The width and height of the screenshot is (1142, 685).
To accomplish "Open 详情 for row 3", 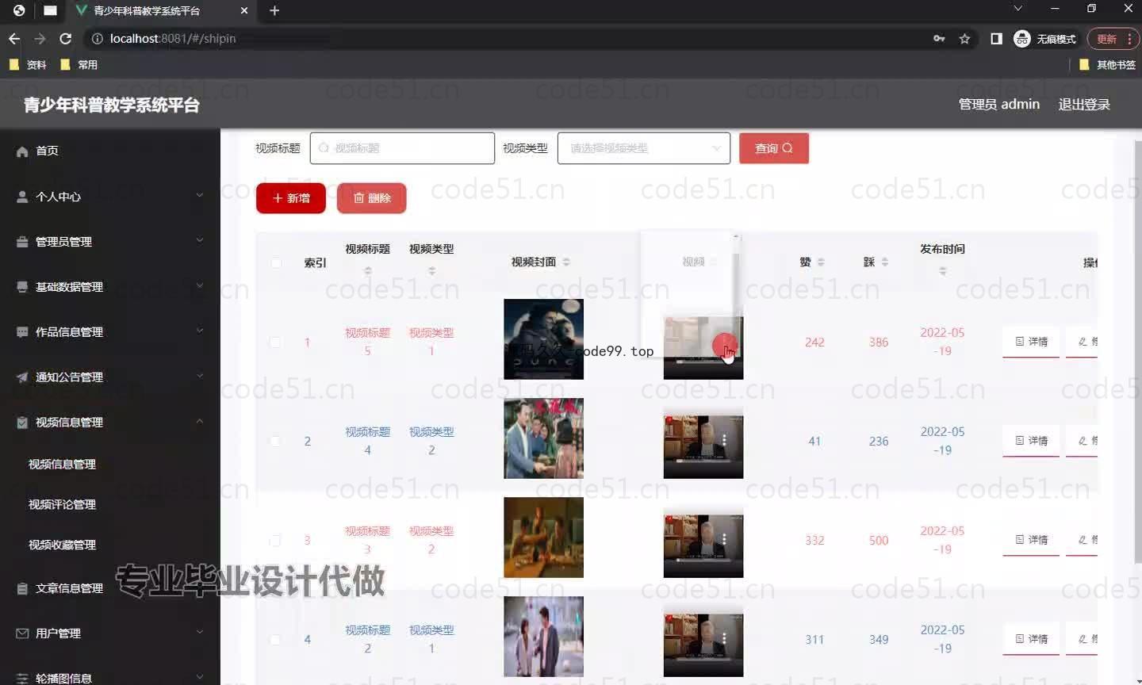I will 1031,540.
